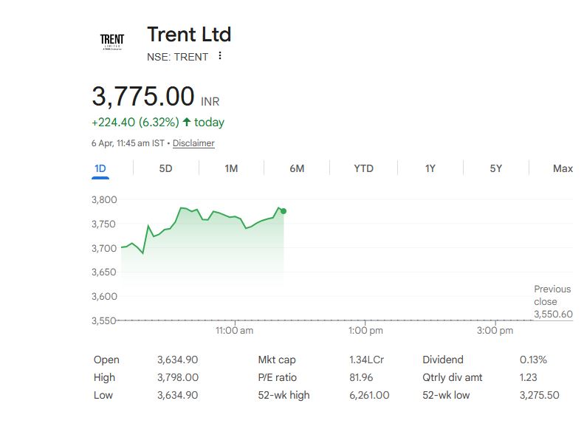584x426 pixels.
Task: Click the 1:00 pm time axis marker
Action: (365, 331)
